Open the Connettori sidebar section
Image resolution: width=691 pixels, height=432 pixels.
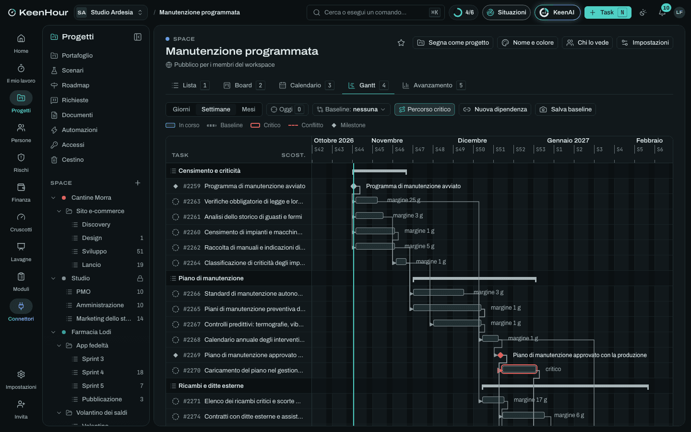[21, 311]
